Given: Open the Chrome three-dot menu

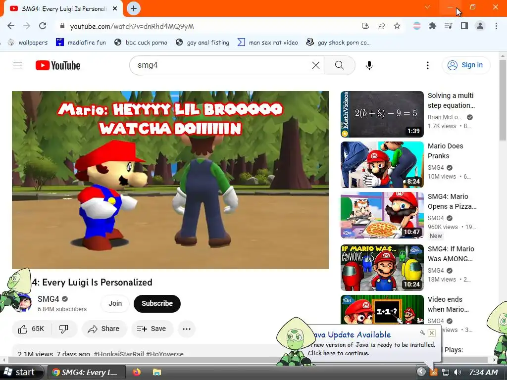Looking at the screenshot, I should (x=496, y=26).
